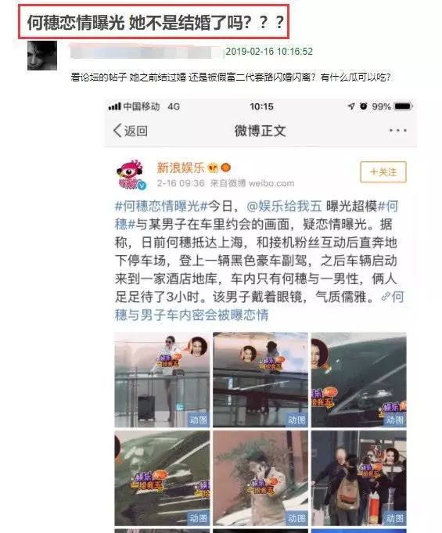Open the bottom-right GIF of airport crowd
The width and height of the screenshot is (442, 533).
click(359, 478)
